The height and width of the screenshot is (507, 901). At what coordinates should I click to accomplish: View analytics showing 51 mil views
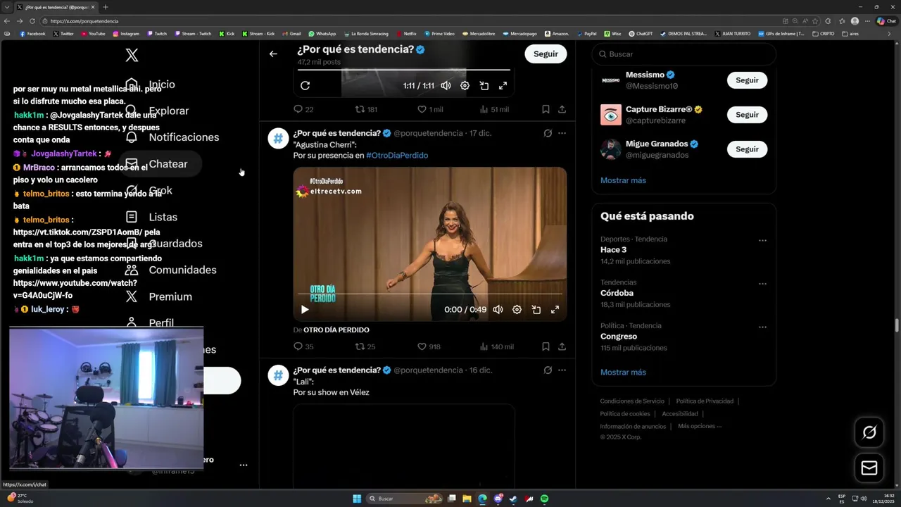(x=493, y=109)
